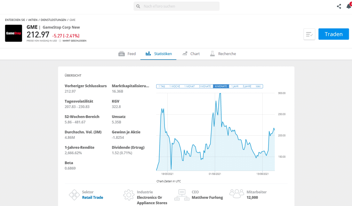This screenshot has height=206, width=352.
Task: Click the market closed clock icon
Action: tap(60, 41)
